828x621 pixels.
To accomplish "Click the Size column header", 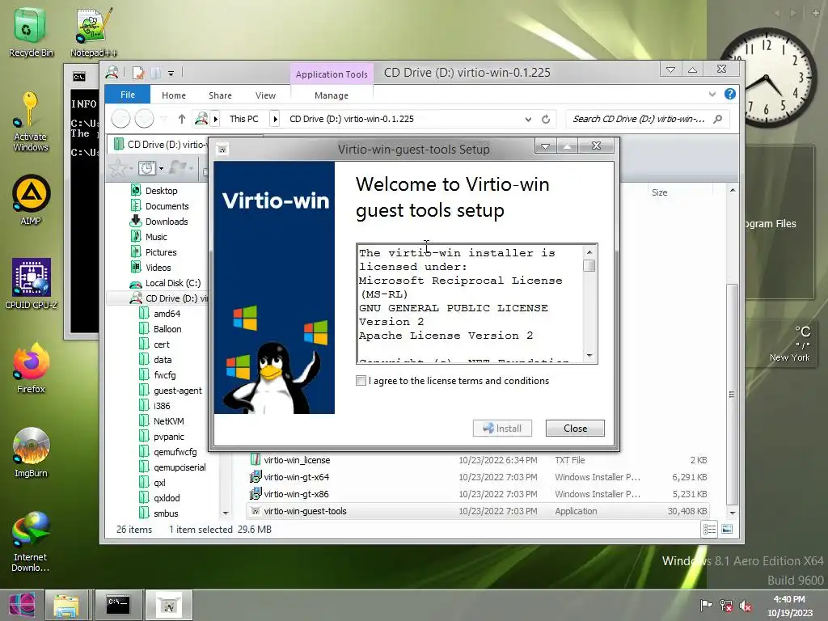I will 660,192.
